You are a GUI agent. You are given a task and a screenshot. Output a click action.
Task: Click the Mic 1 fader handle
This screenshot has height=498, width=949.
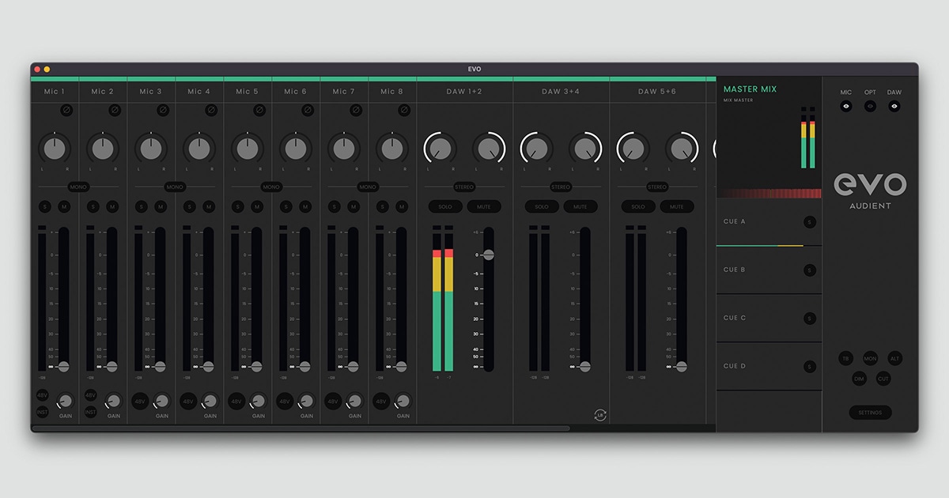point(63,367)
